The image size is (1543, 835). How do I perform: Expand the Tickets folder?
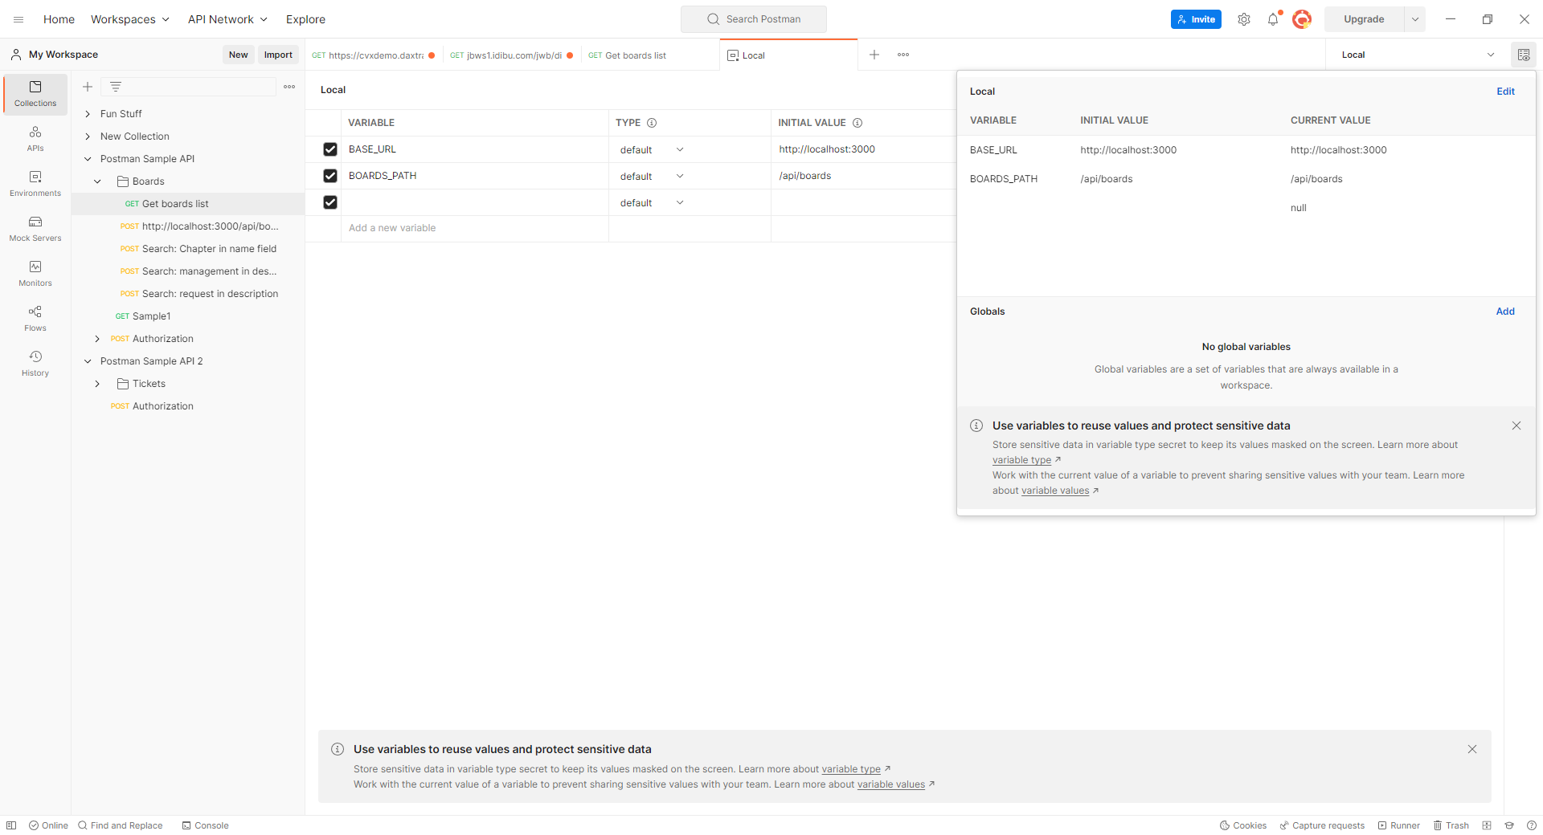click(97, 384)
